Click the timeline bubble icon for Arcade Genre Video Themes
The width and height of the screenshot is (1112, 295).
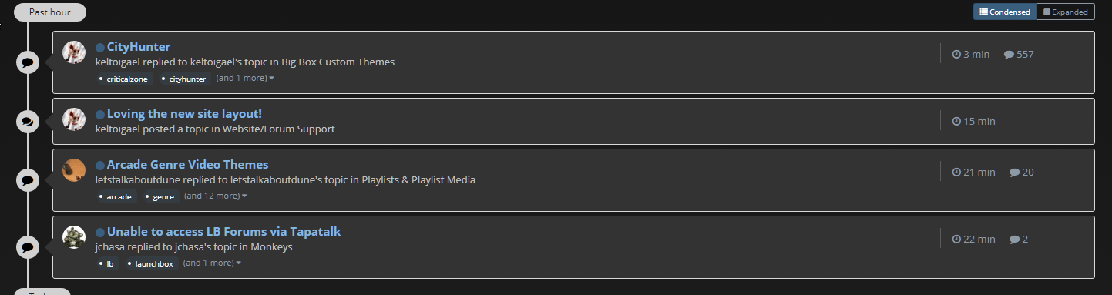(28, 180)
